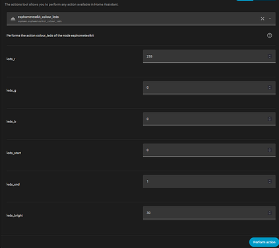Select the leds_start label

point(14,153)
